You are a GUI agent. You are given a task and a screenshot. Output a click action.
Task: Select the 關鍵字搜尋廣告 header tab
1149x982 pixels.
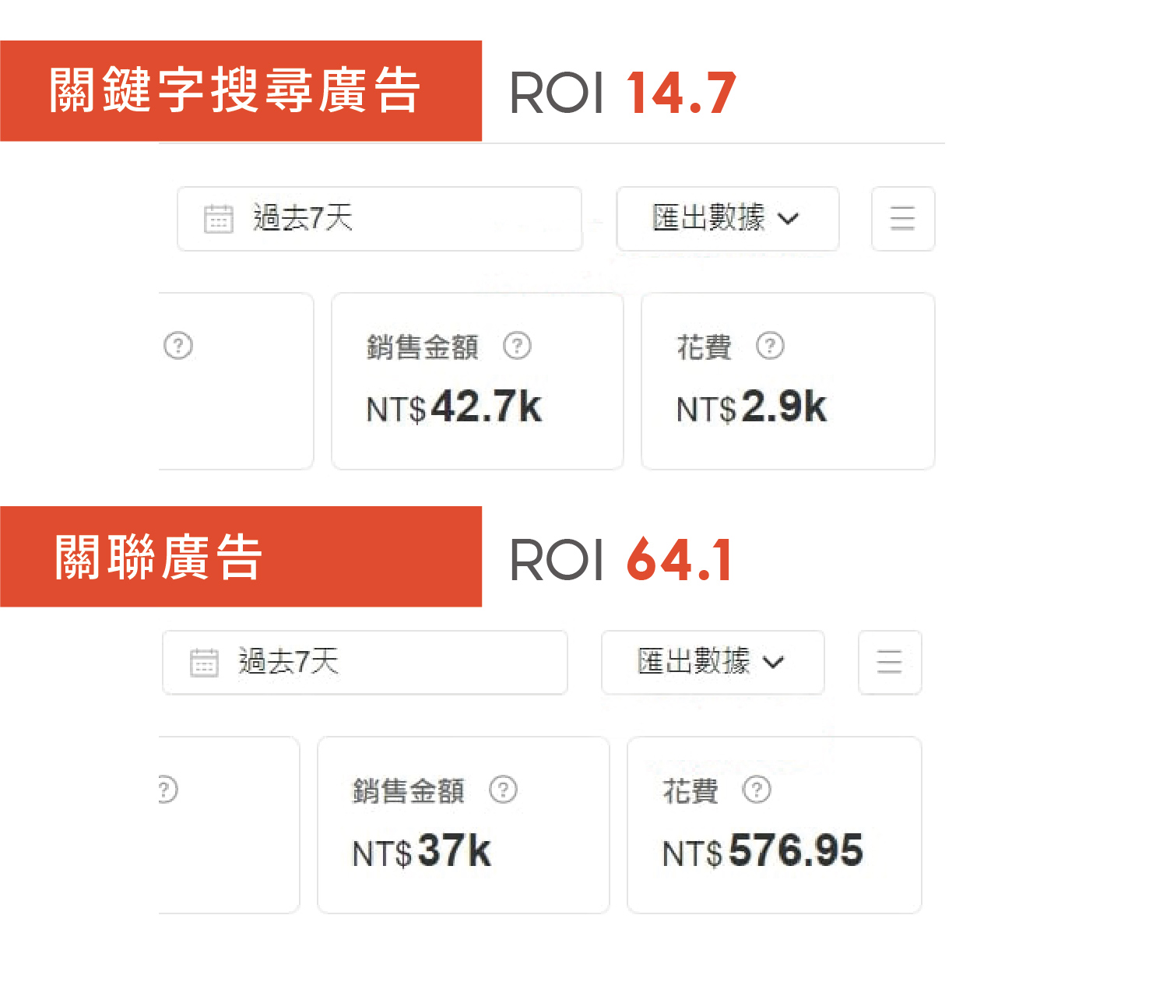point(241,91)
